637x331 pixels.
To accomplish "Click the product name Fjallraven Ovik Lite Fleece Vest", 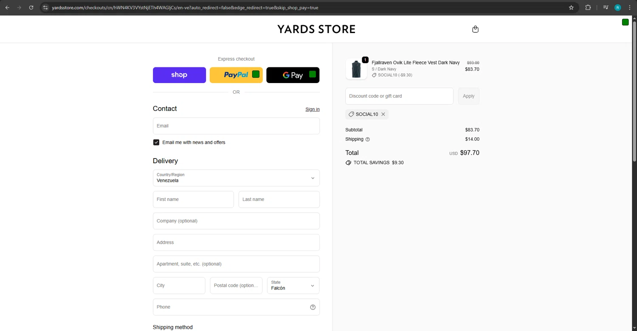I will 416,63.
